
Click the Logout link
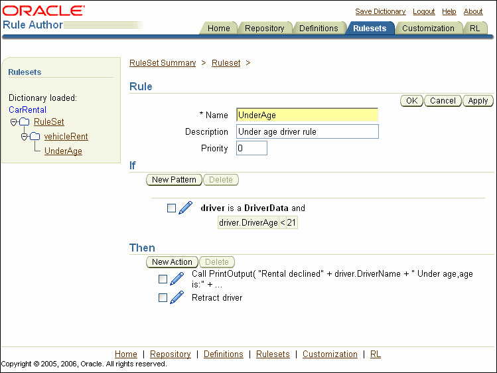click(424, 11)
